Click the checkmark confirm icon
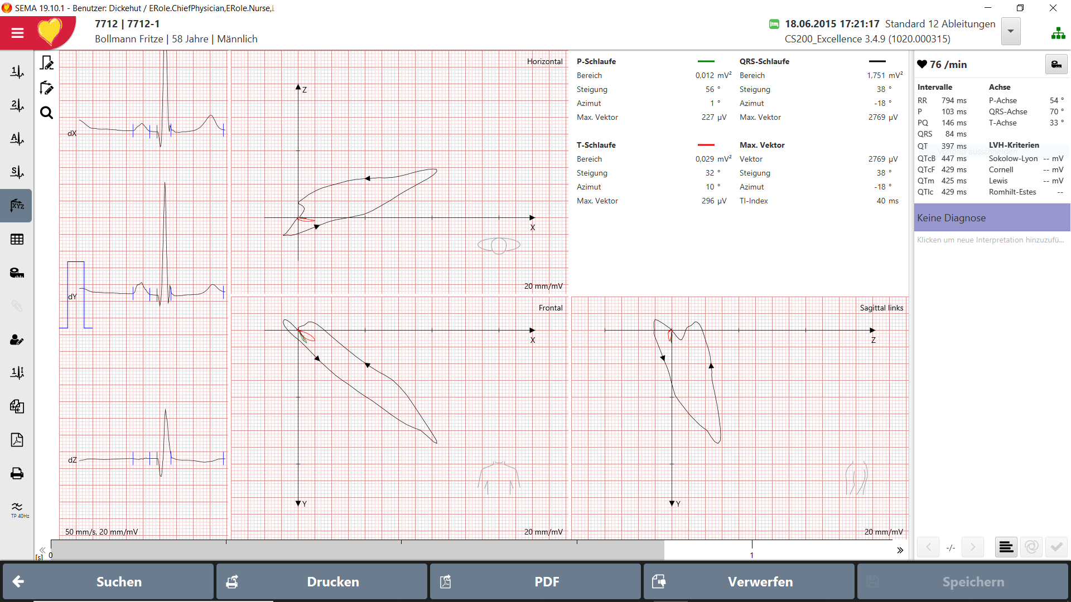Image resolution: width=1071 pixels, height=602 pixels. (x=1056, y=547)
